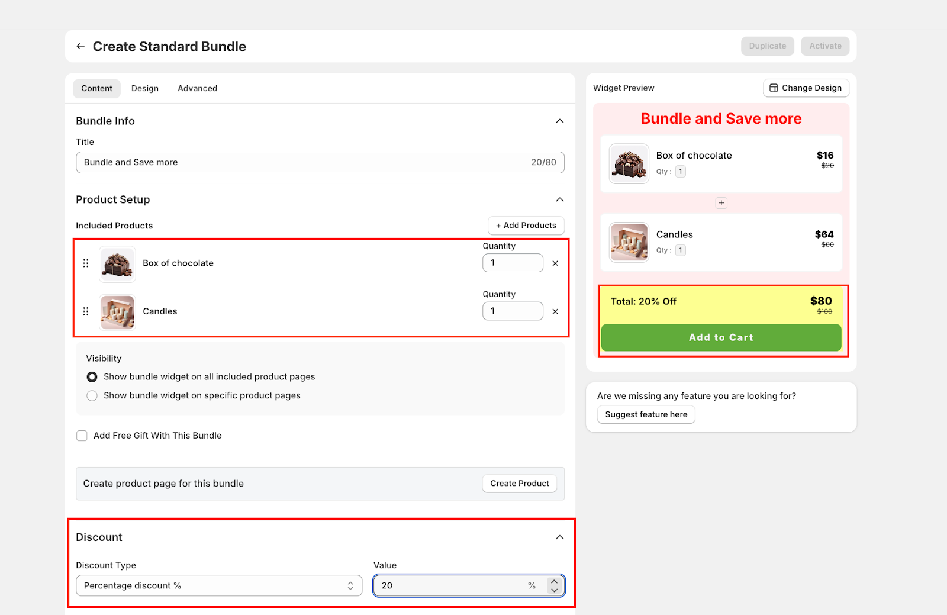Remove Candles from the bundle
Image resolution: width=947 pixels, height=615 pixels.
555,311
